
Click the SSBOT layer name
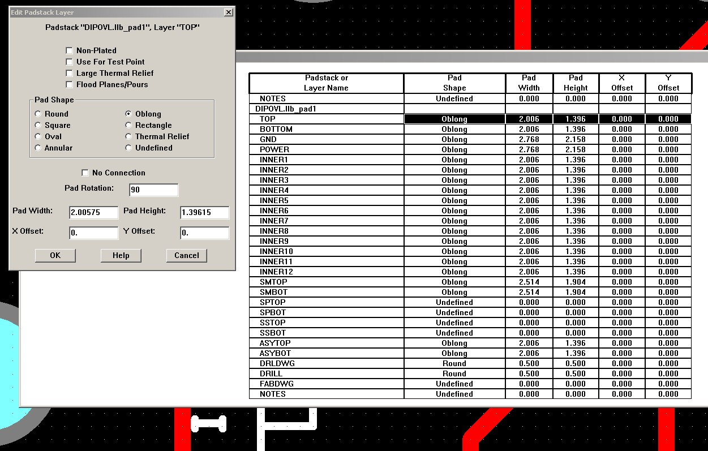(273, 333)
